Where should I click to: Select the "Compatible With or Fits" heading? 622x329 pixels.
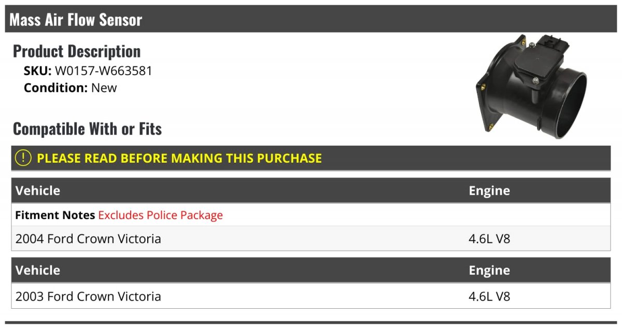coord(87,128)
